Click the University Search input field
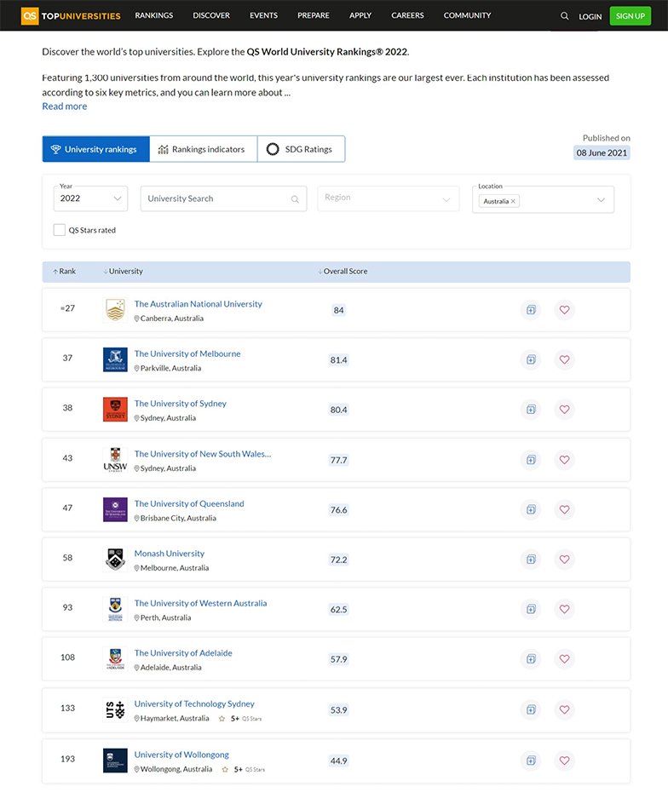 [223, 198]
